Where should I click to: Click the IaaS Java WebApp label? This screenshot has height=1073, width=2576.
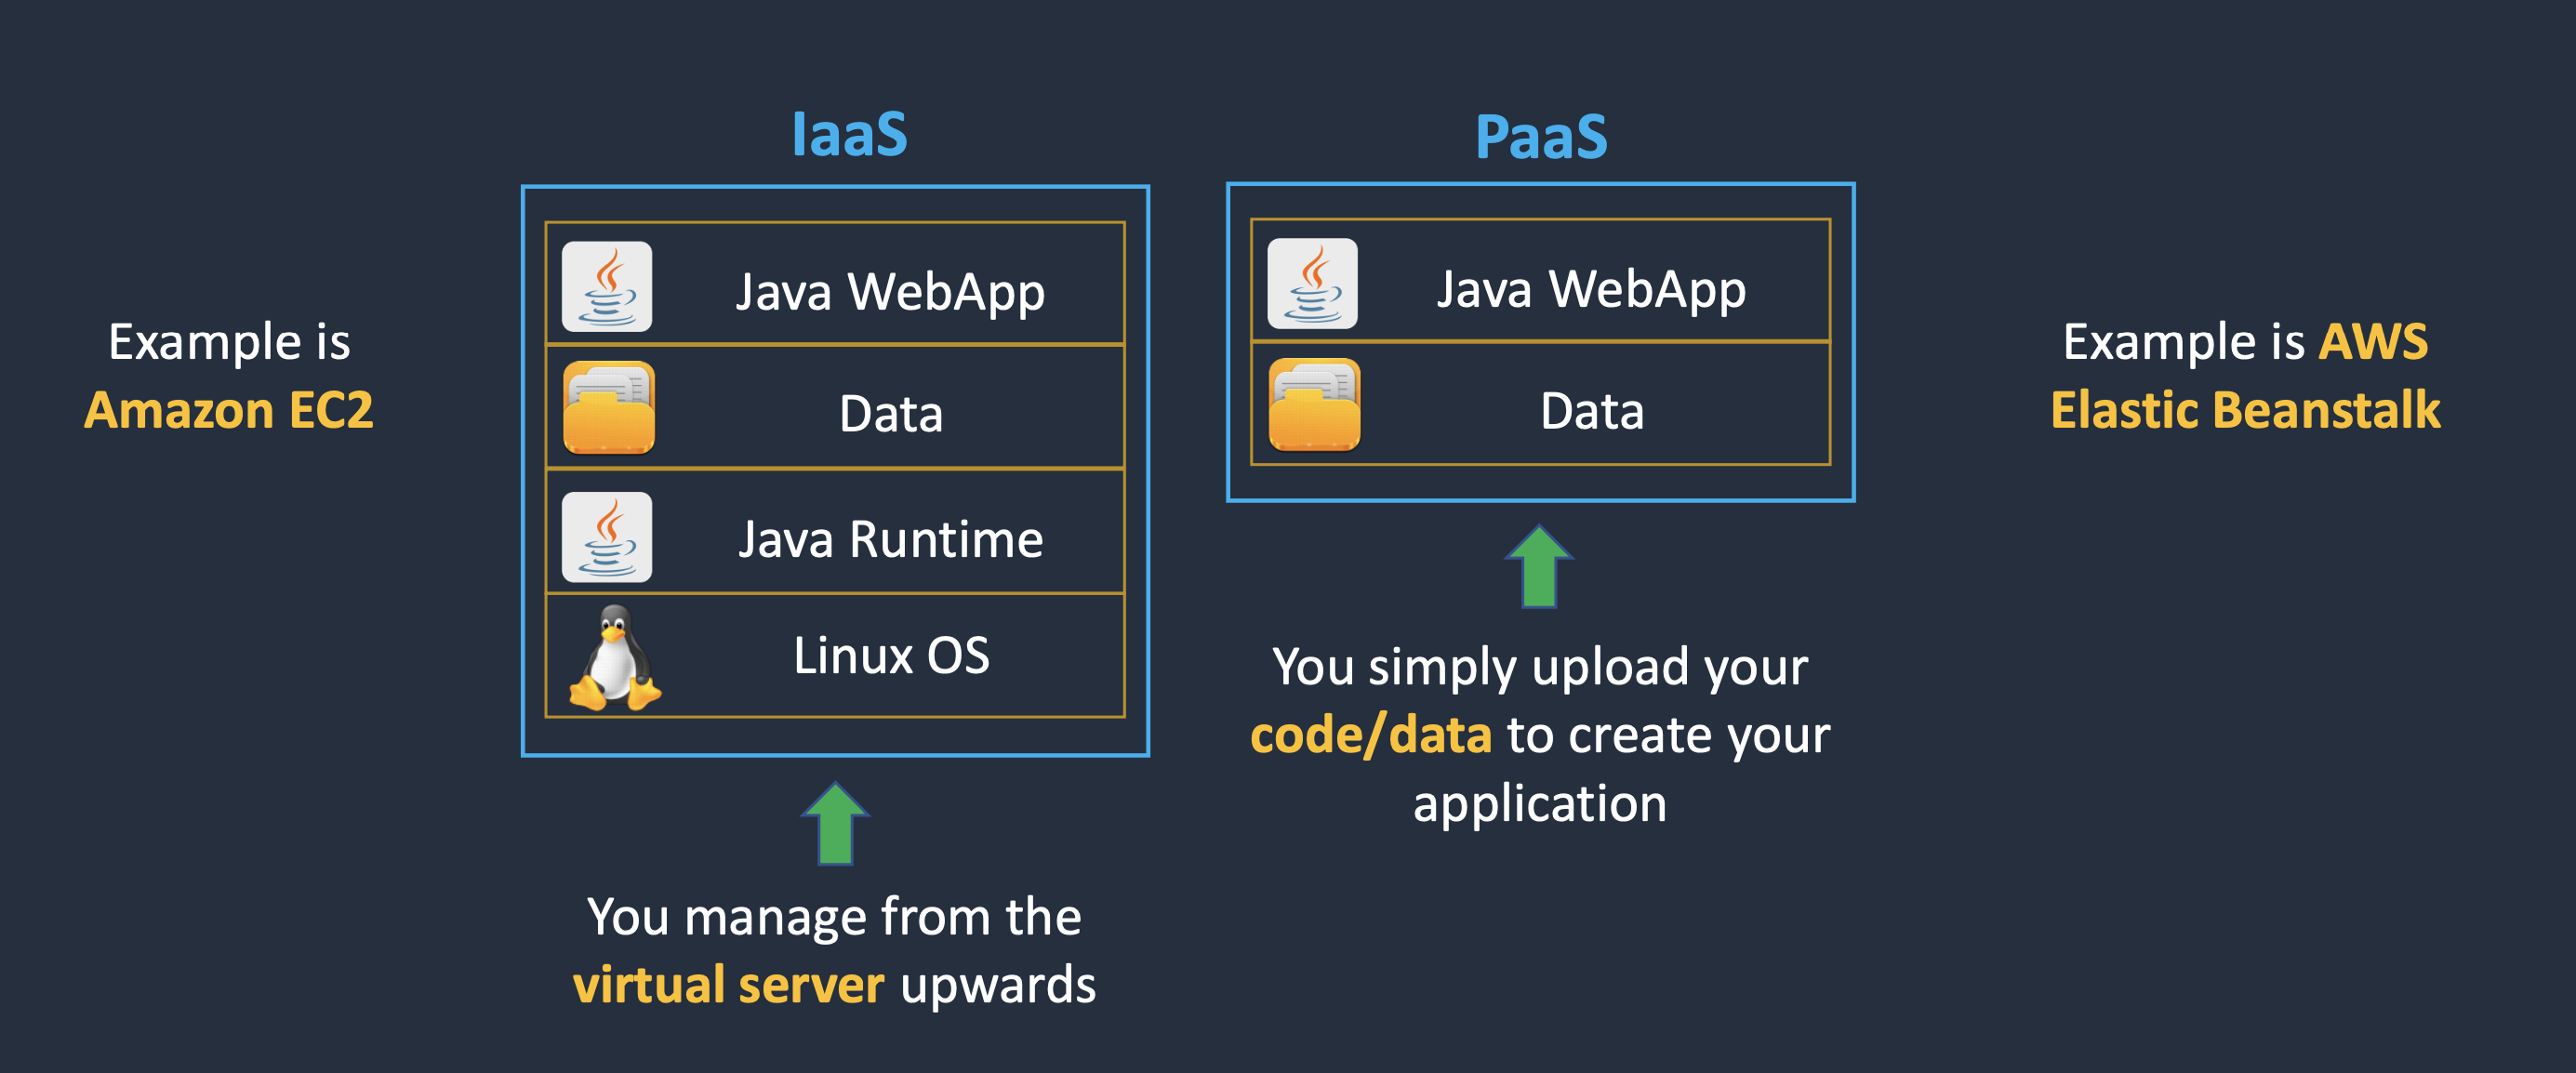[x=890, y=292]
